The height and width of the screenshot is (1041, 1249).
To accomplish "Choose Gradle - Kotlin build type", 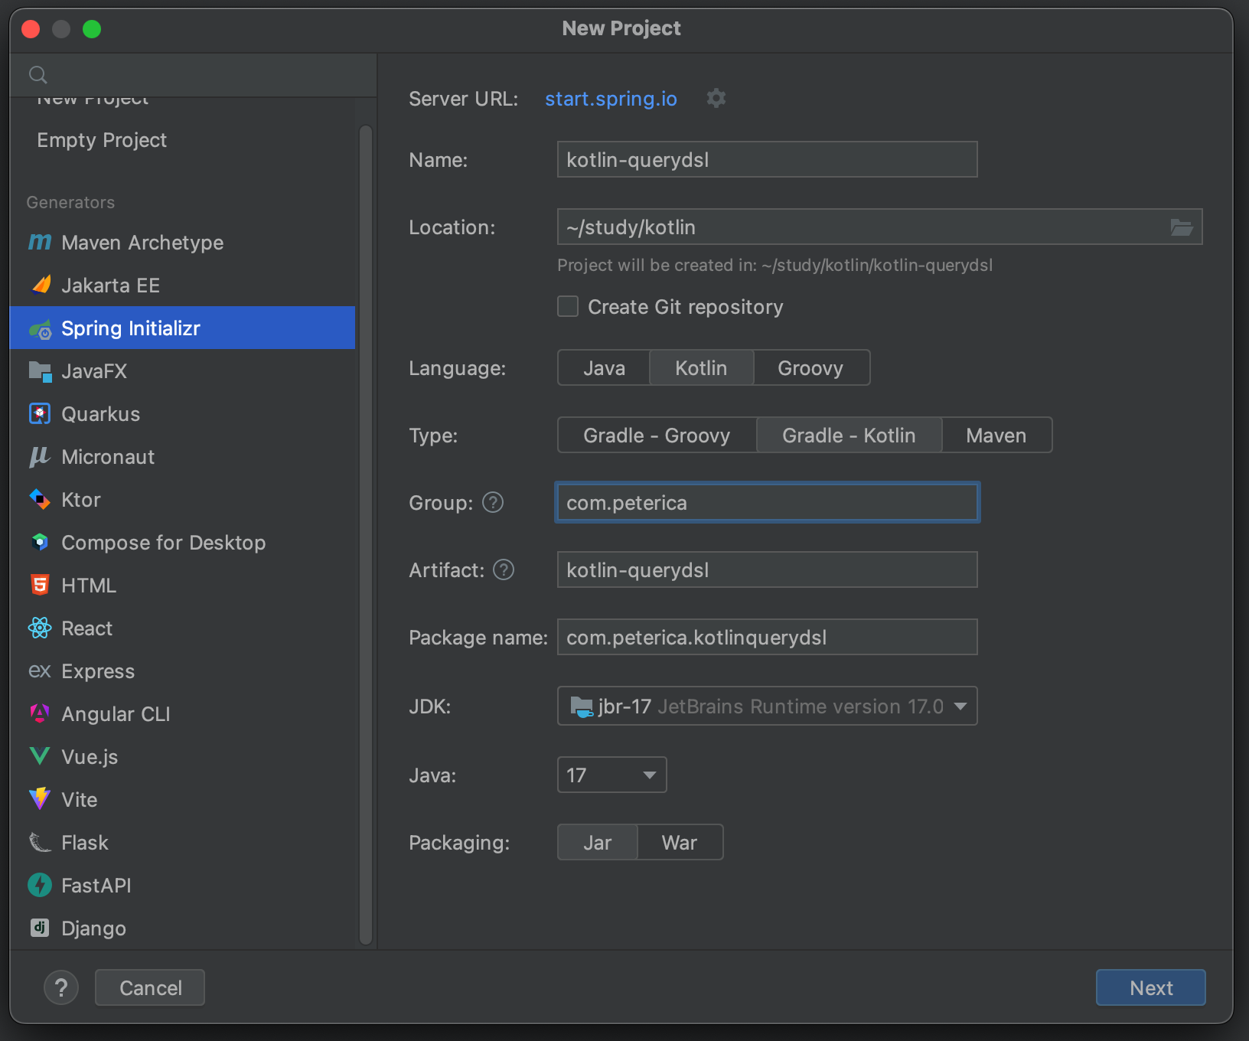I will click(x=849, y=436).
